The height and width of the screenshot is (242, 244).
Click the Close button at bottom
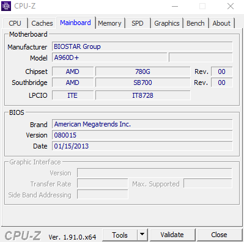pyautogui.click(x=220, y=235)
